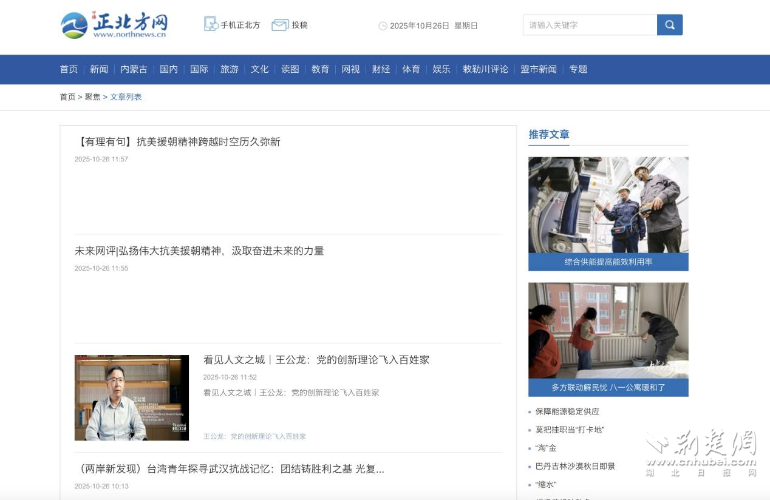770x500 pixels.
Task: Open the 保障能源稳定供应 sidebar link
Action: point(567,411)
